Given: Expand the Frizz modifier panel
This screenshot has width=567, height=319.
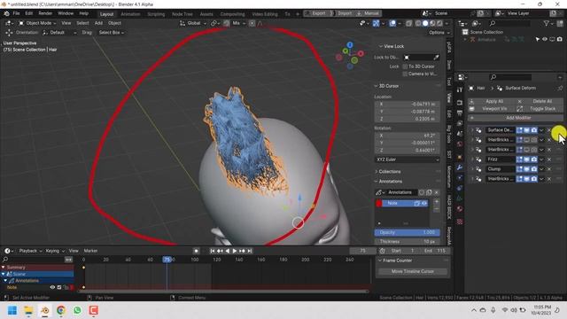Looking at the screenshot, I should 472,159.
